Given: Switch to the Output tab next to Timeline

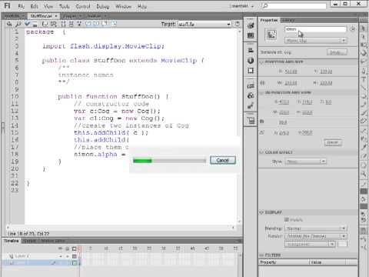Looking at the screenshot, I should coord(29,241).
